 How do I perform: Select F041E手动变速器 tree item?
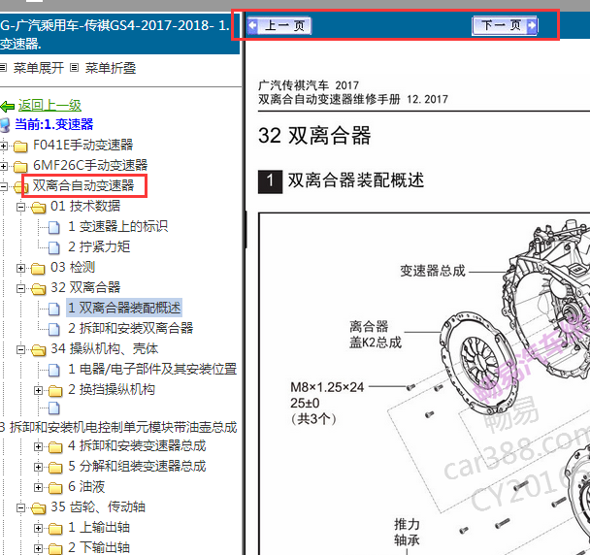[x=83, y=145]
